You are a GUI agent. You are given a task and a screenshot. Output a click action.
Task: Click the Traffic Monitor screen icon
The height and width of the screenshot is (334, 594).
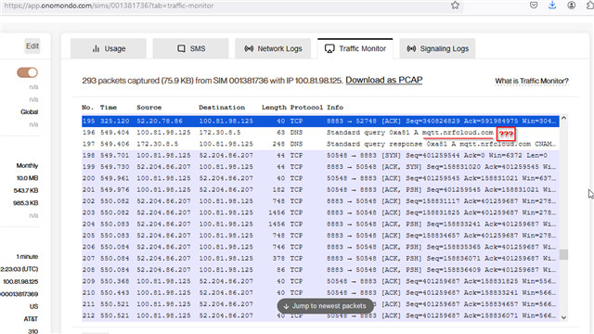click(329, 49)
